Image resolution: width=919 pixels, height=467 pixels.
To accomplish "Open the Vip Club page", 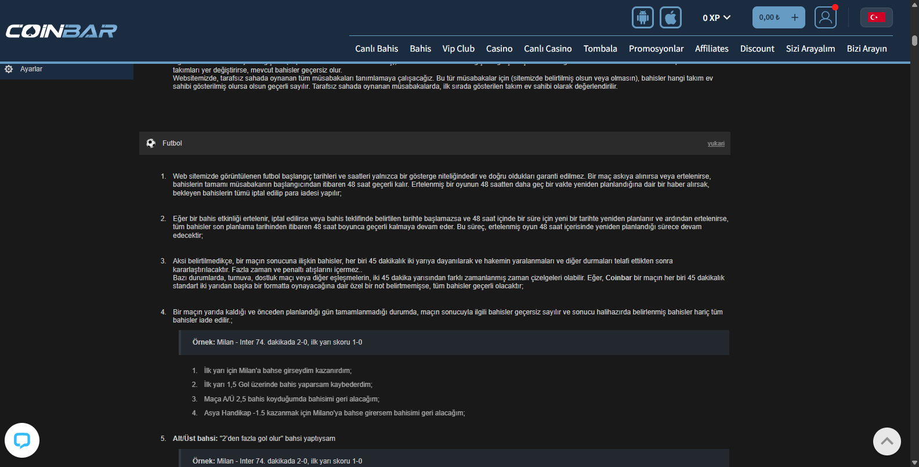I will coord(458,49).
